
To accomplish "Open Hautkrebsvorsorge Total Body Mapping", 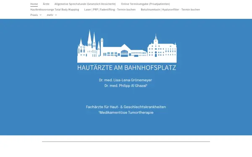I will click(x=55, y=10).
